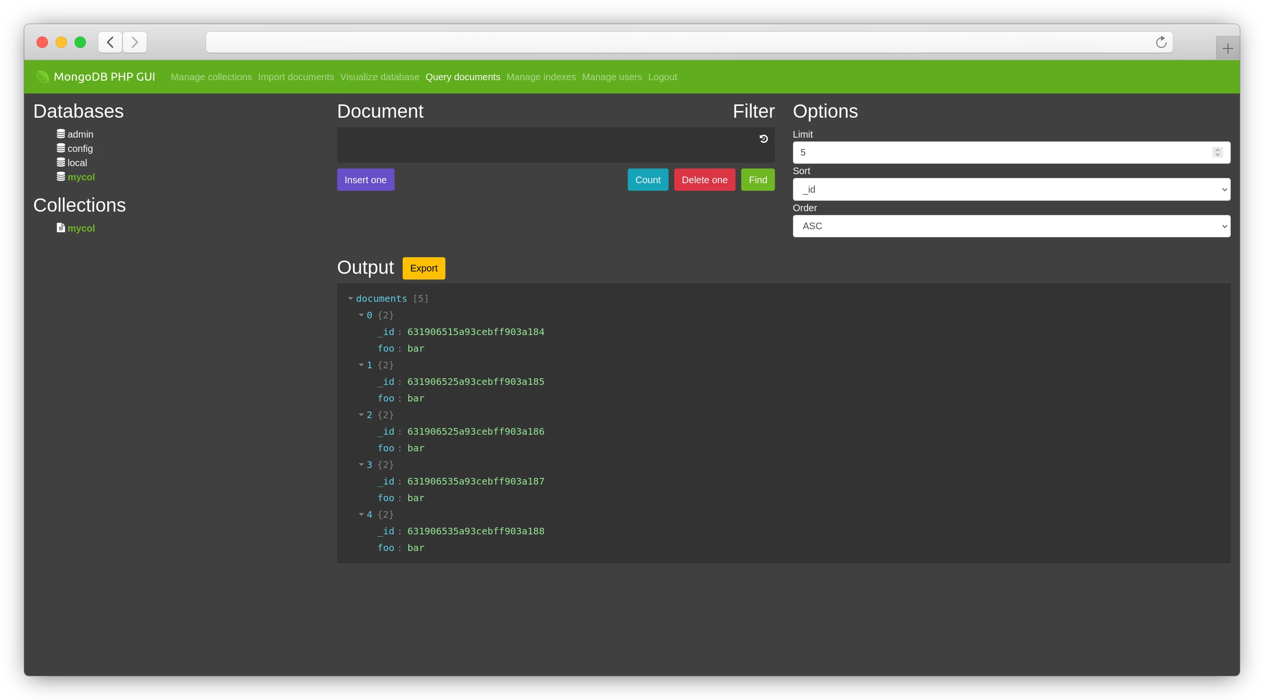Screen dimensions: 1264x700
Task: Open the Order dropdown showing ASC
Action: pyautogui.click(x=1012, y=226)
